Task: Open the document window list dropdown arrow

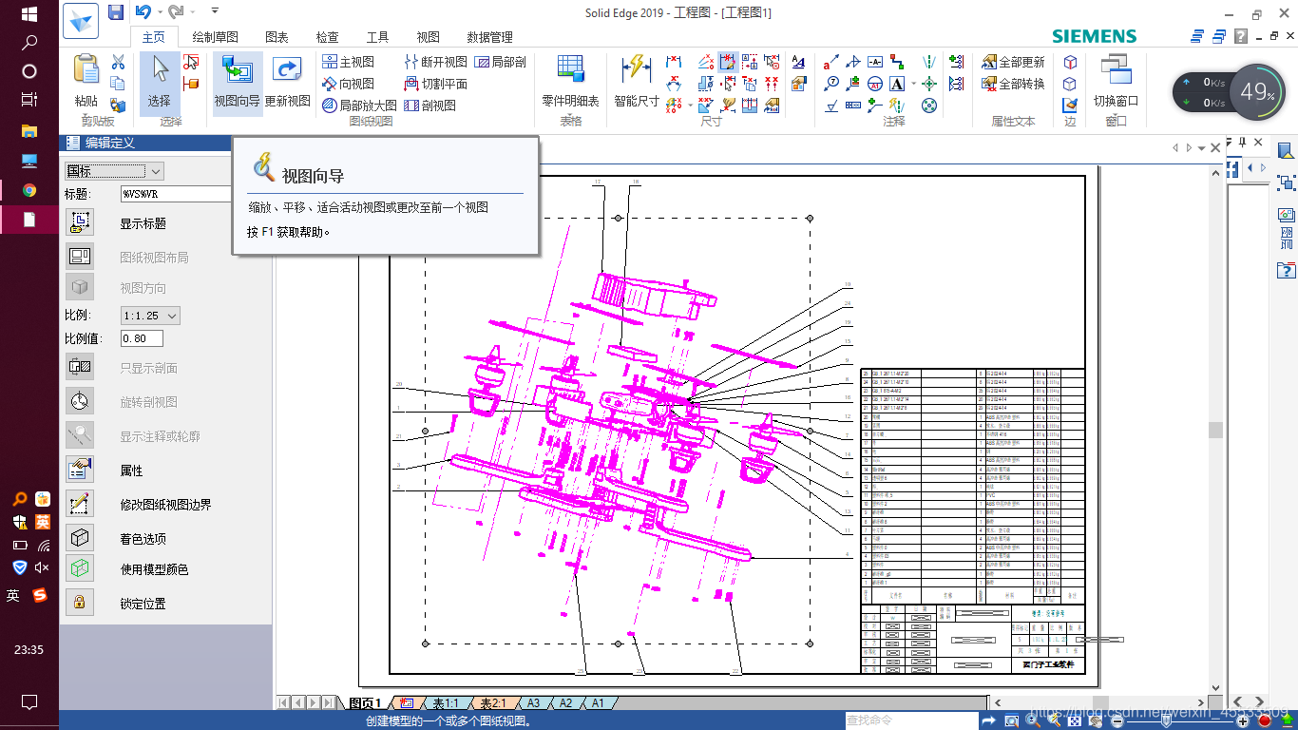Action: pyautogui.click(x=1201, y=148)
